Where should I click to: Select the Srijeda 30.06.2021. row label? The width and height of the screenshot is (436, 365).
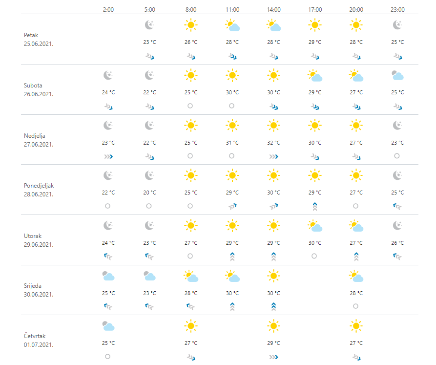pos(39,290)
